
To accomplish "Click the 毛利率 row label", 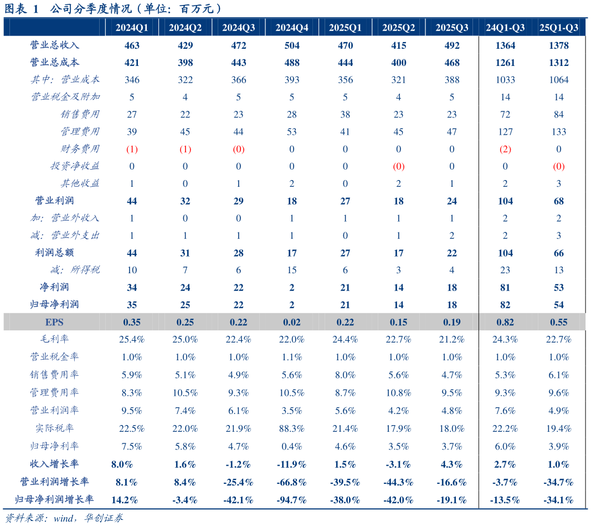I will coord(55,339).
